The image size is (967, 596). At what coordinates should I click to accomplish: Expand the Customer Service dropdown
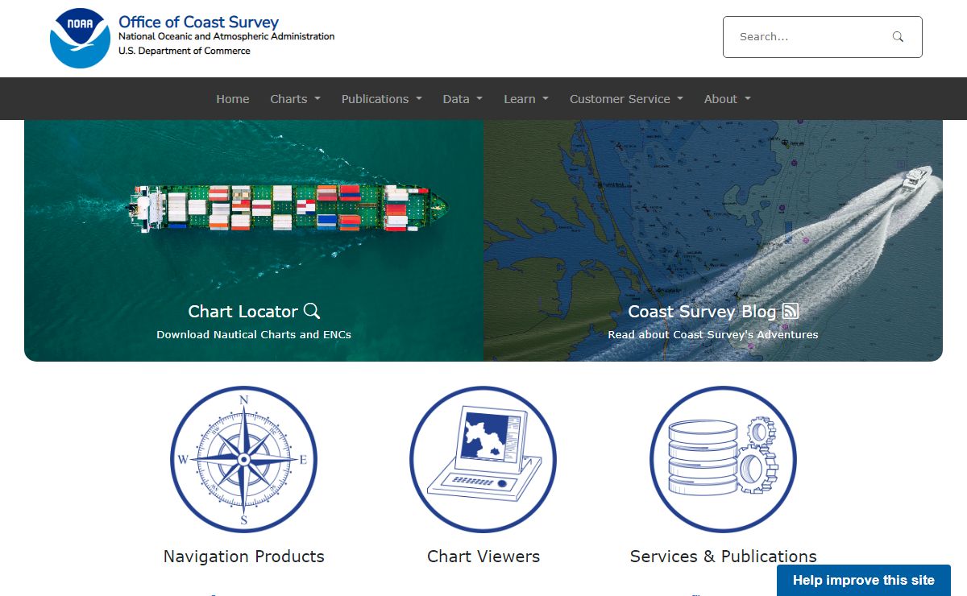626,99
